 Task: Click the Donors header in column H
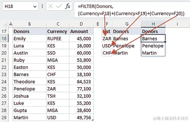pyautogui.click(x=153, y=32)
